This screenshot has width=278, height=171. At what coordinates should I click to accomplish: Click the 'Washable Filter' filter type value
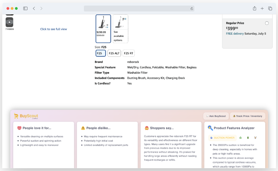(137, 73)
